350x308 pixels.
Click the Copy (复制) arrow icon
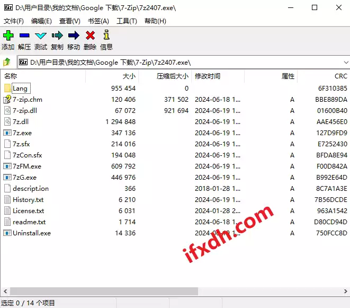coord(57,36)
